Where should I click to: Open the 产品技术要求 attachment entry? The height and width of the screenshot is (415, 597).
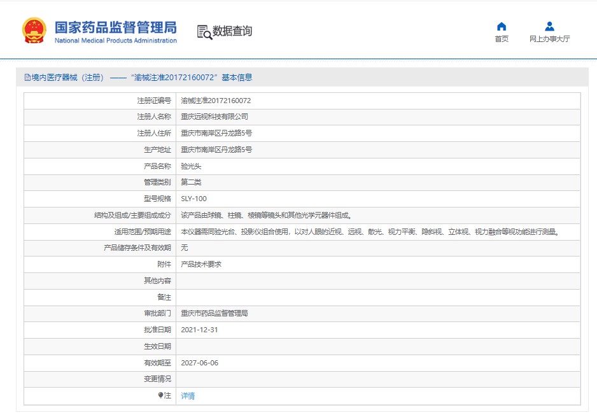coord(201,264)
